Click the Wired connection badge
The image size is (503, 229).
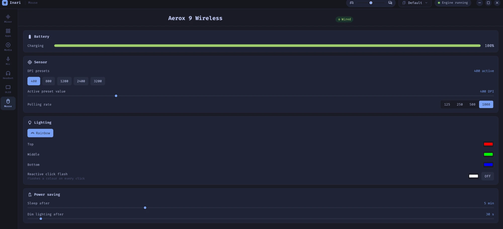(344, 19)
